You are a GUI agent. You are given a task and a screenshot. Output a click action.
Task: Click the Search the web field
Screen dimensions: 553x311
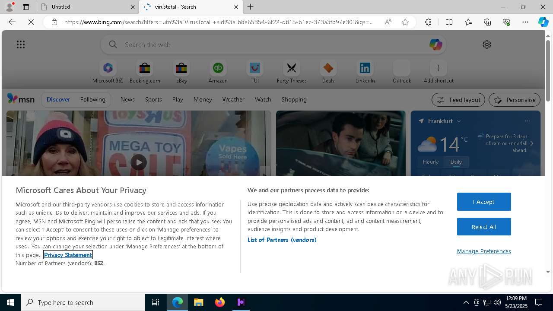(273, 44)
